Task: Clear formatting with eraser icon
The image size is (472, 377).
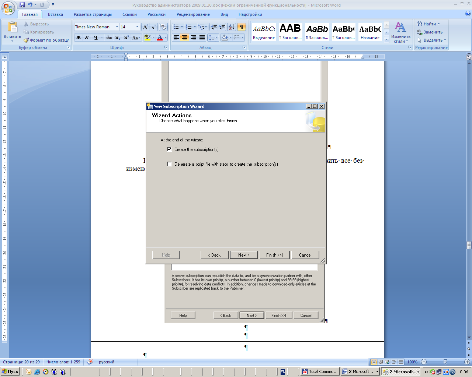Action: coord(163,27)
